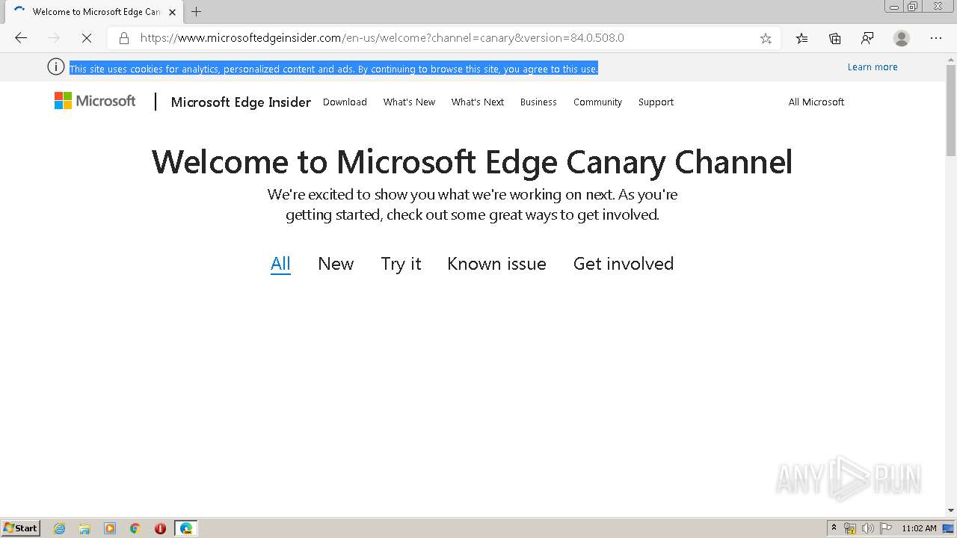957x538 pixels.
Task: Click the vertical page scrollbar
Action: click(950, 299)
